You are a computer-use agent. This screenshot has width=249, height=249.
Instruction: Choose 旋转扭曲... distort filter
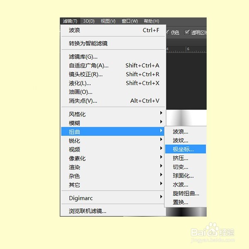point(186,193)
